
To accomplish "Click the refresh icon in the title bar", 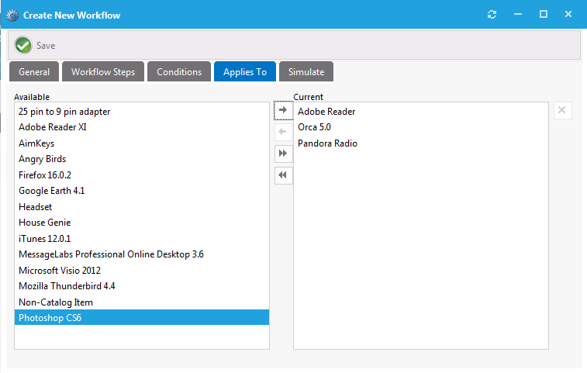I will (x=492, y=15).
